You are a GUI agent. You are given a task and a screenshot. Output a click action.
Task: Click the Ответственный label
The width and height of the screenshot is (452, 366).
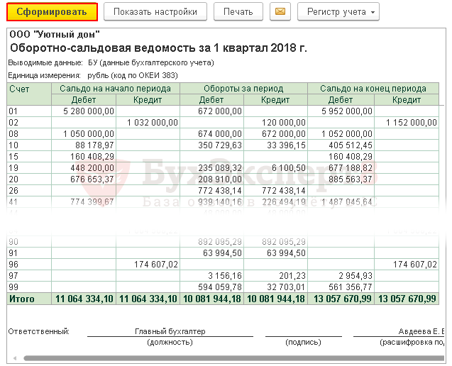coord(38,331)
